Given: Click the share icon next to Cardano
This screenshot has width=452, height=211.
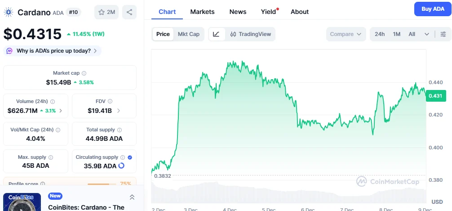Looking at the screenshot, I should pos(129,12).
